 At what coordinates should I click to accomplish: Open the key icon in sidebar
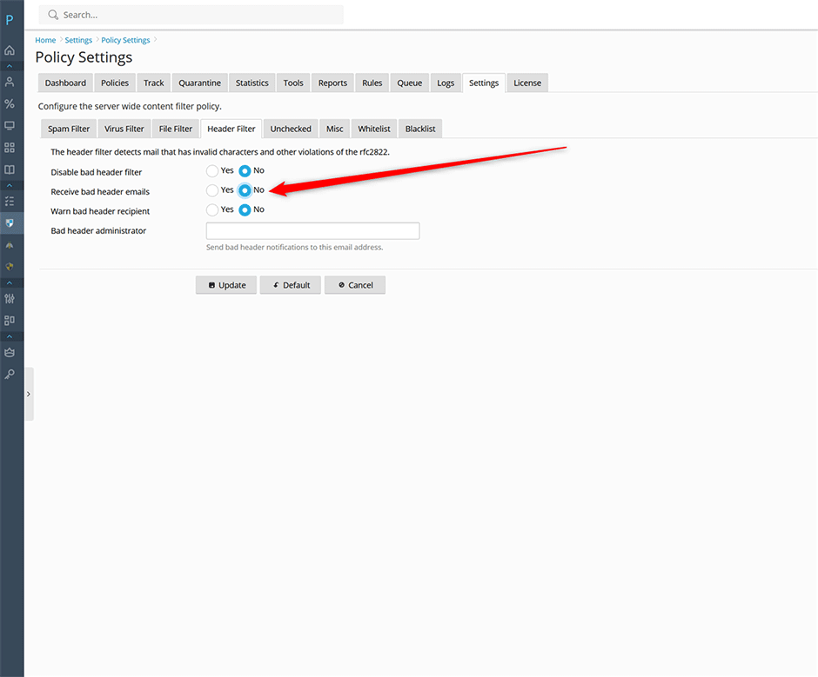[10, 375]
